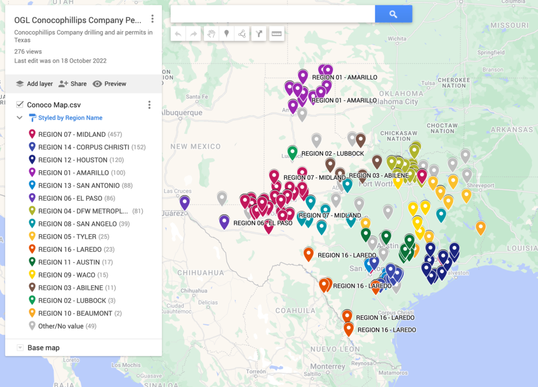This screenshot has width=538, height=387.
Task: Click gray marker west of Midland cluster
Action: (222, 198)
